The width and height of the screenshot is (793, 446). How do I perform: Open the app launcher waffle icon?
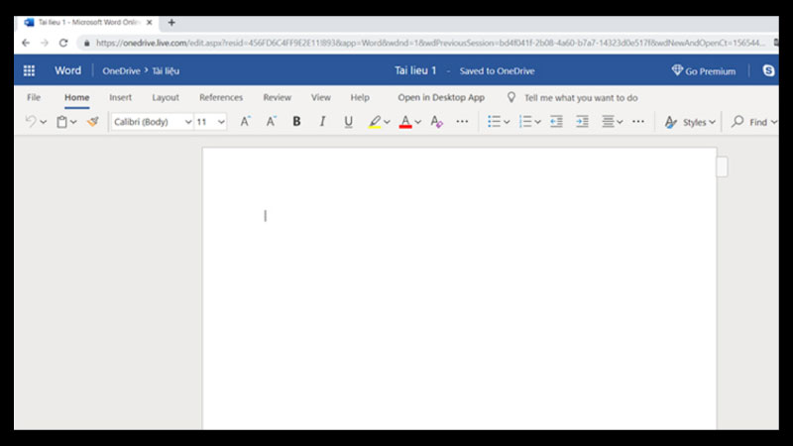click(x=29, y=70)
